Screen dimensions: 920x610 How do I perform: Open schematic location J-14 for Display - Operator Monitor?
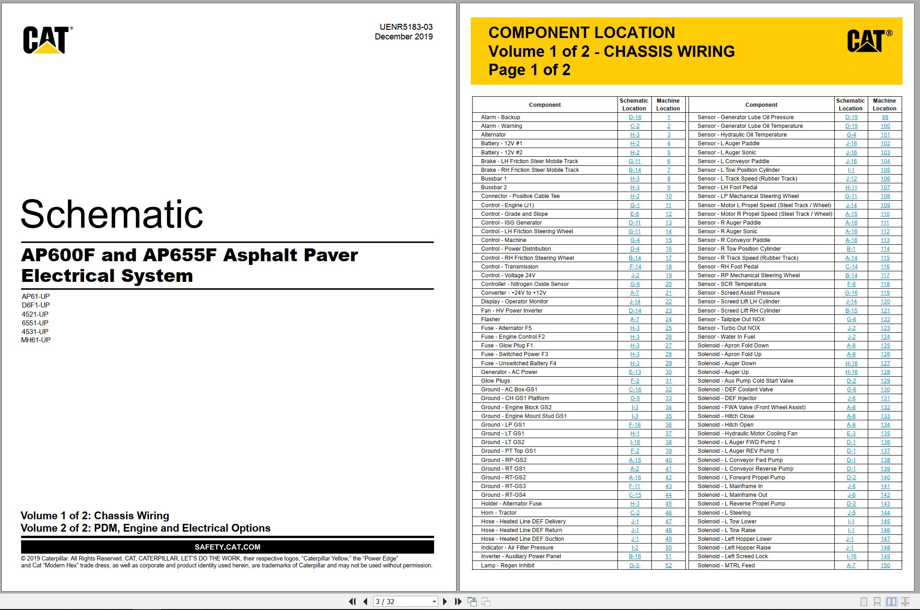635,302
